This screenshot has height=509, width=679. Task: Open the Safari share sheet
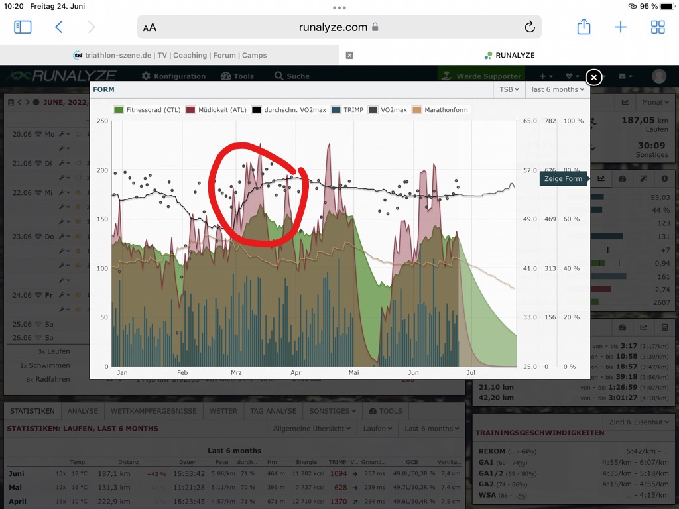[x=584, y=27]
